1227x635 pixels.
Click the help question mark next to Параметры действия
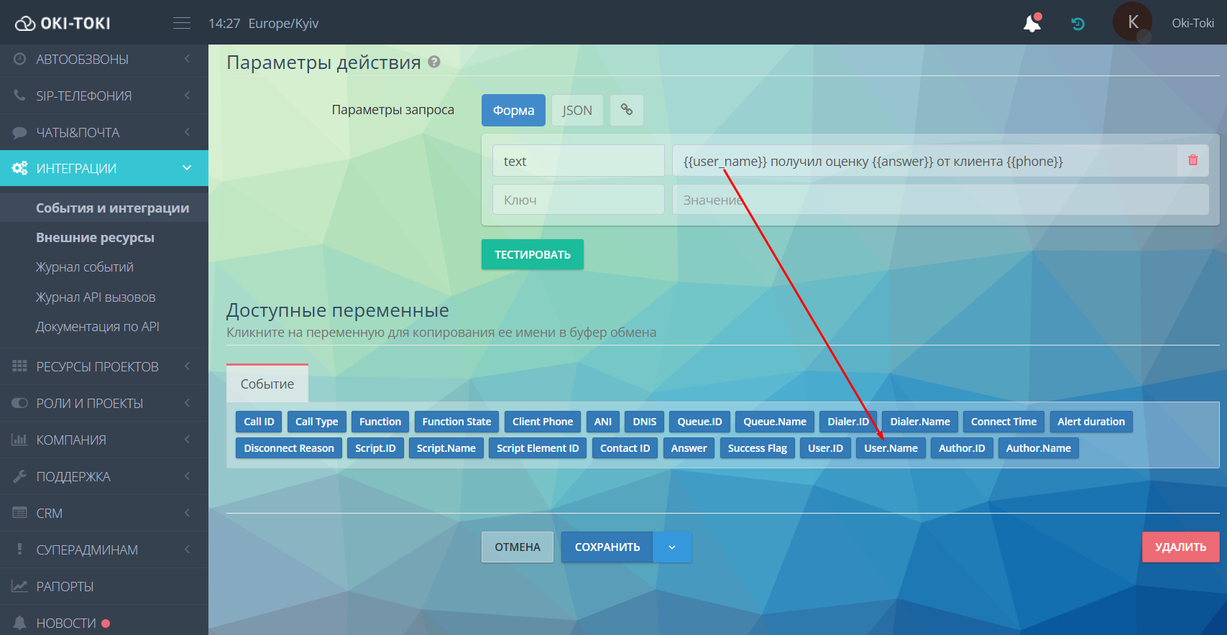(x=433, y=62)
